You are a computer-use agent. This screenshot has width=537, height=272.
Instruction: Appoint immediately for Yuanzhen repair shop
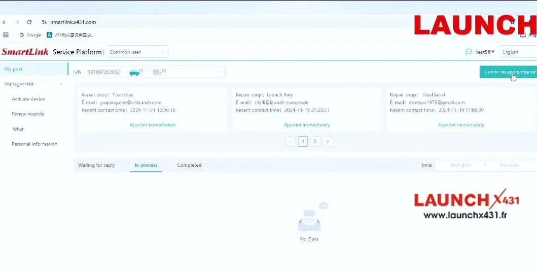153,125
